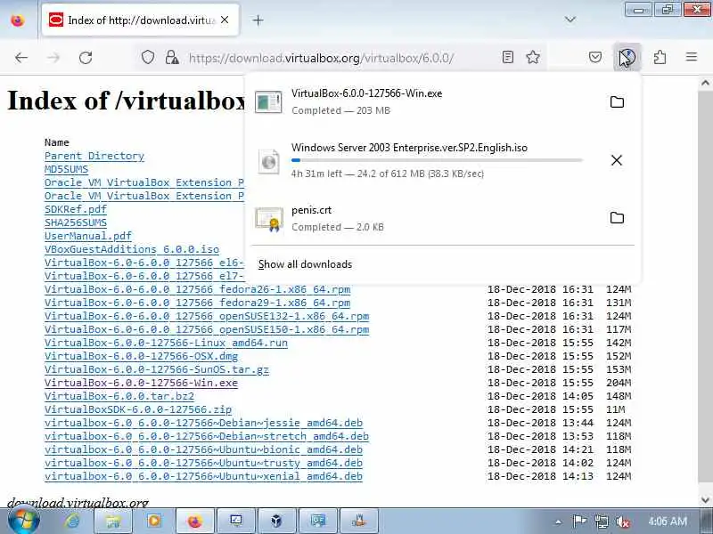The image size is (713, 534).
Task: Open Firefox View icon at tab strip start
Action: (x=18, y=20)
